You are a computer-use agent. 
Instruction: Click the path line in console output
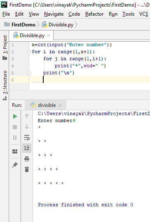coord(94,113)
